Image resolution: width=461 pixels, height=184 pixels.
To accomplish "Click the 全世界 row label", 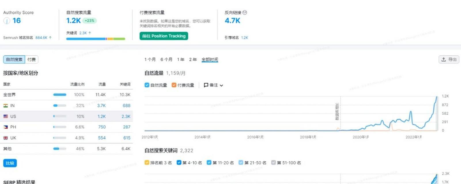I will coord(10,95).
